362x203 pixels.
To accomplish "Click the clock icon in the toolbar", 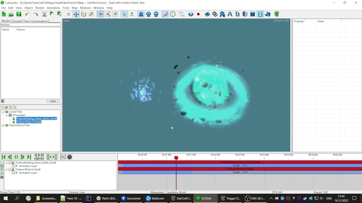I will (x=173, y=14).
